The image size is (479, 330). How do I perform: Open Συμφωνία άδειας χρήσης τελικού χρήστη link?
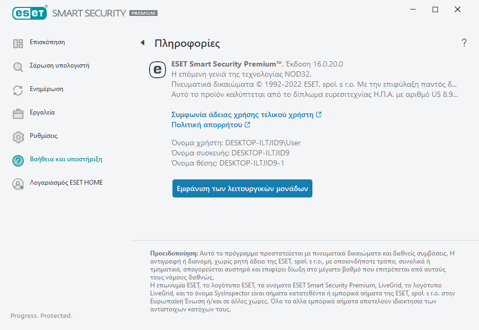[243, 114]
